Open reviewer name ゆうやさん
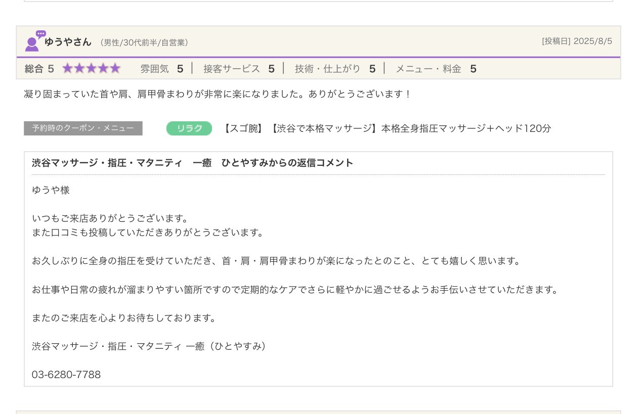 [x=68, y=42]
